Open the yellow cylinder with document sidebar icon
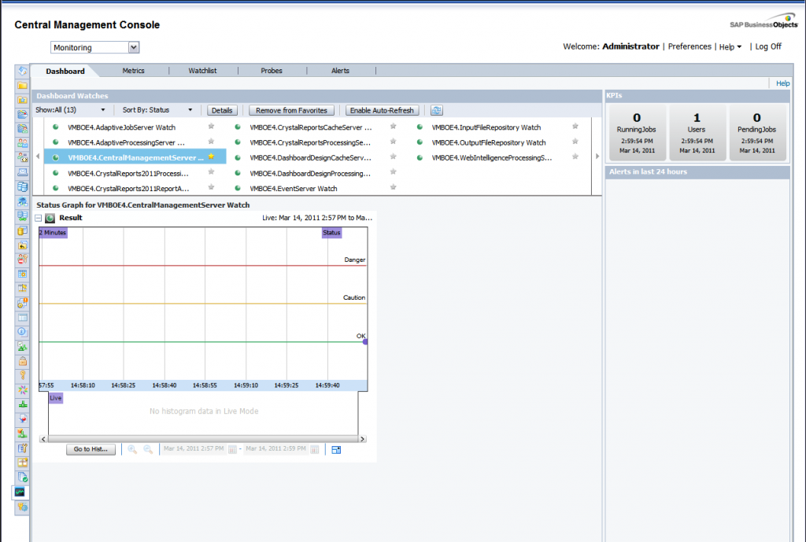Viewport: 806px width, 542px height. (22, 230)
